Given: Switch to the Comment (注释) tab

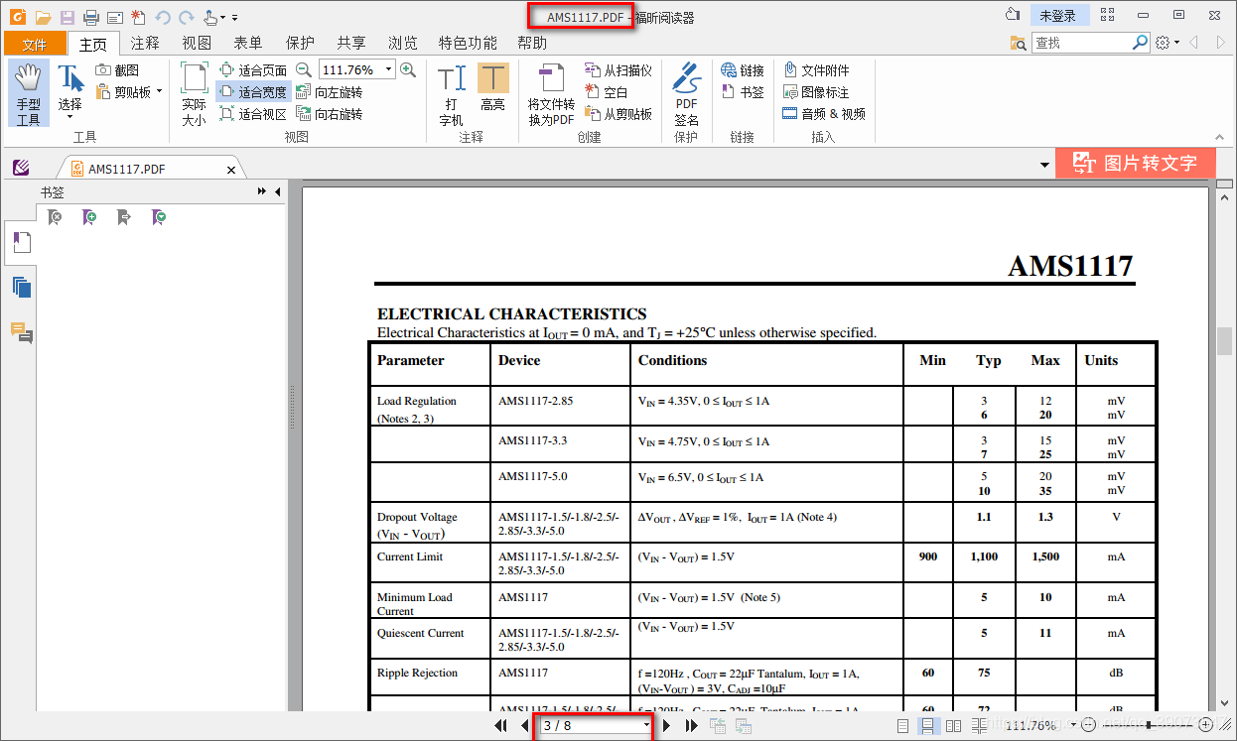Looking at the screenshot, I should pyautogui.click(x=145, y=43).
